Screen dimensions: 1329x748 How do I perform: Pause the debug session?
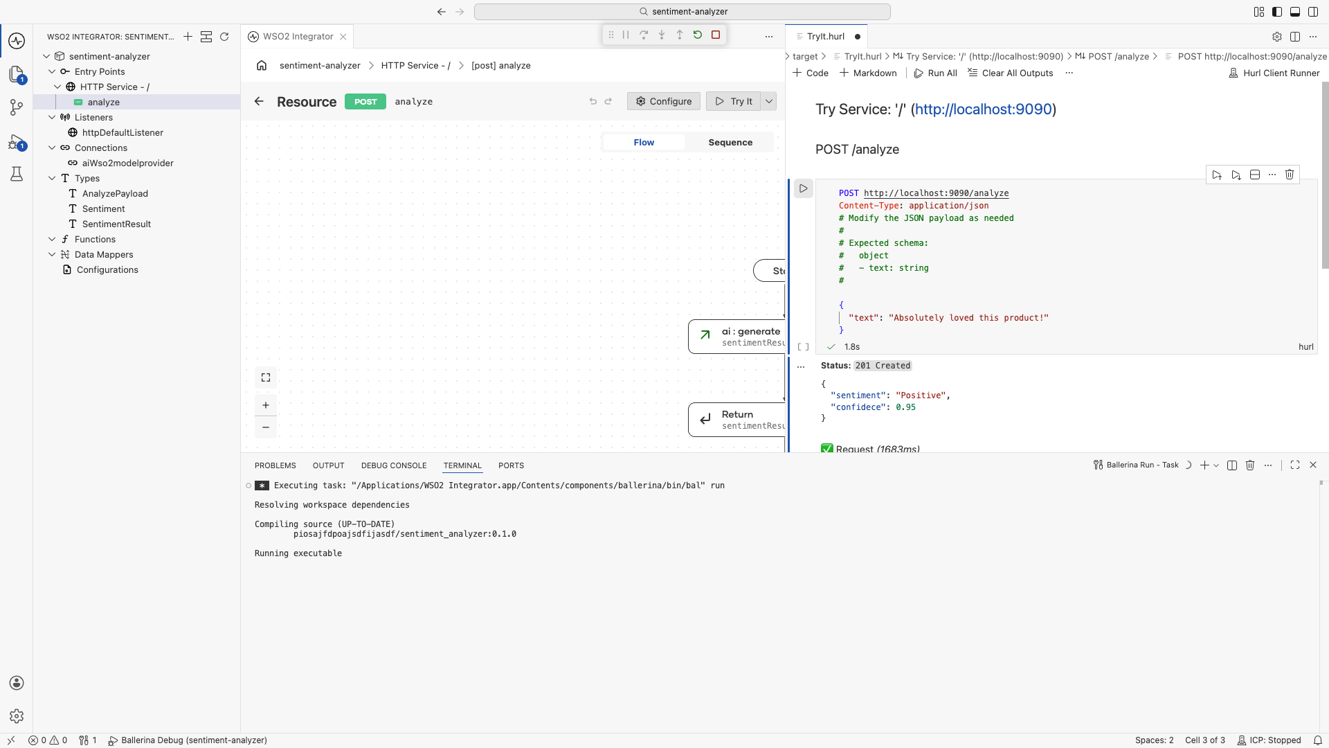coord(626,35)
